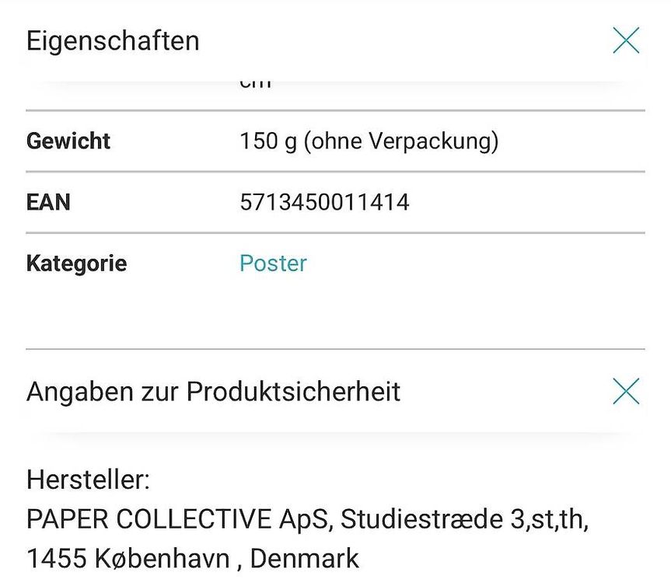This screenshot has width=671, height=583.
Task: Tap the word Denmark in the address
Action: [x=304, y=558]
